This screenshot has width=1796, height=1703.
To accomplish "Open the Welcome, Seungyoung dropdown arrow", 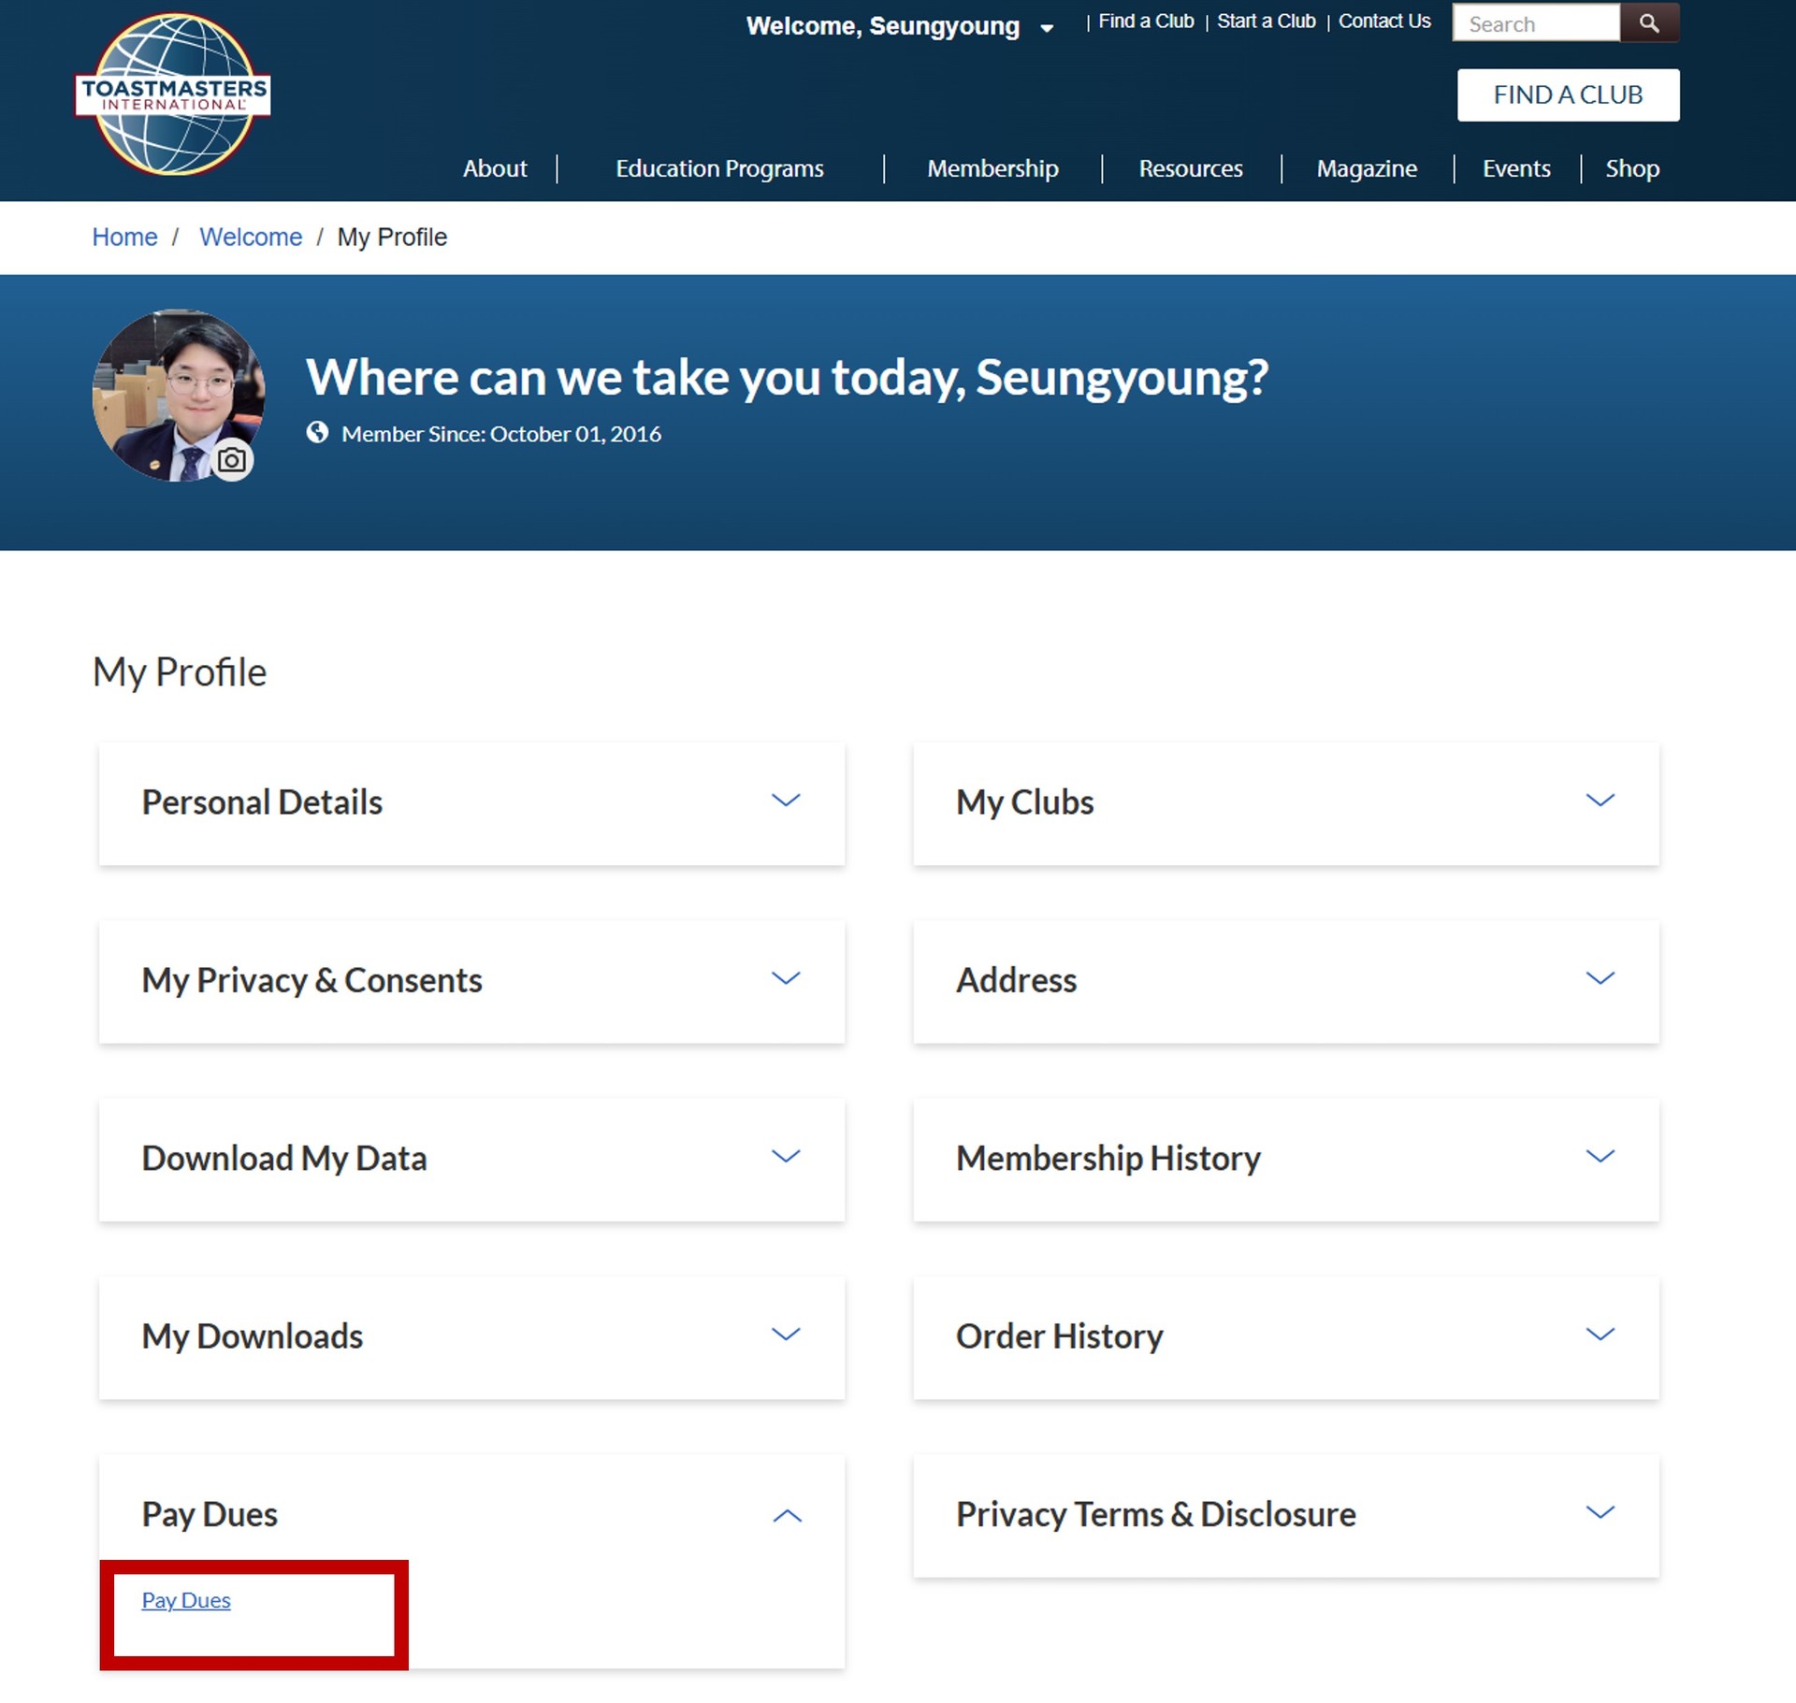I will pos(1047,28).
